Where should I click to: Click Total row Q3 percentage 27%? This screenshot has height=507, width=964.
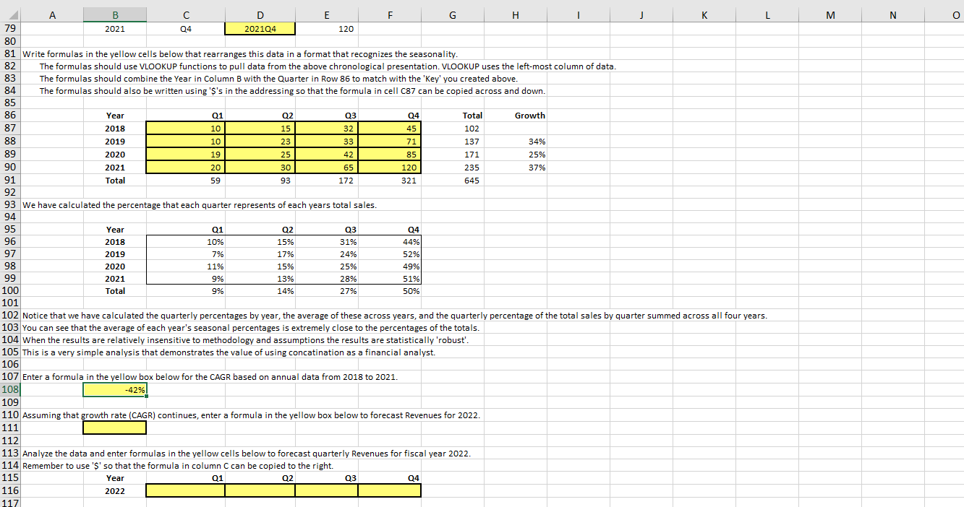[347, 292]
